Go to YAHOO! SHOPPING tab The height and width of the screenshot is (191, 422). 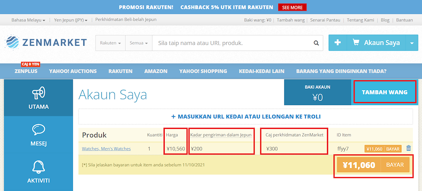203,71
